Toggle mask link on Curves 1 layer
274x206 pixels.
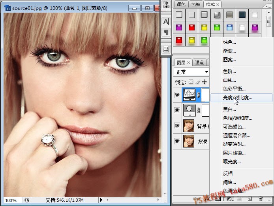tap(199, 95)
